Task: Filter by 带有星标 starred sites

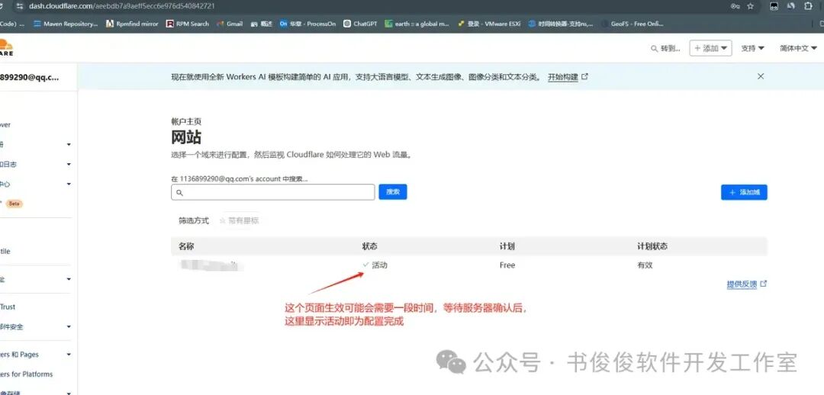Action: pyautogui.click(x=239, y=220)
